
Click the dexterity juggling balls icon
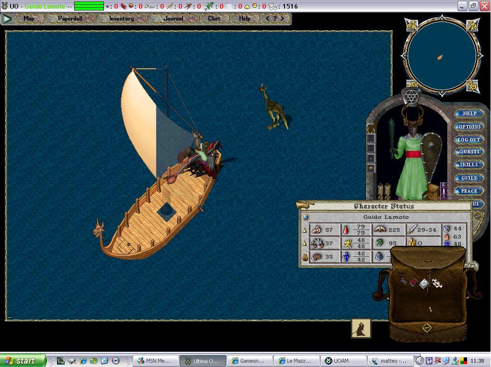tap(317, 243)
